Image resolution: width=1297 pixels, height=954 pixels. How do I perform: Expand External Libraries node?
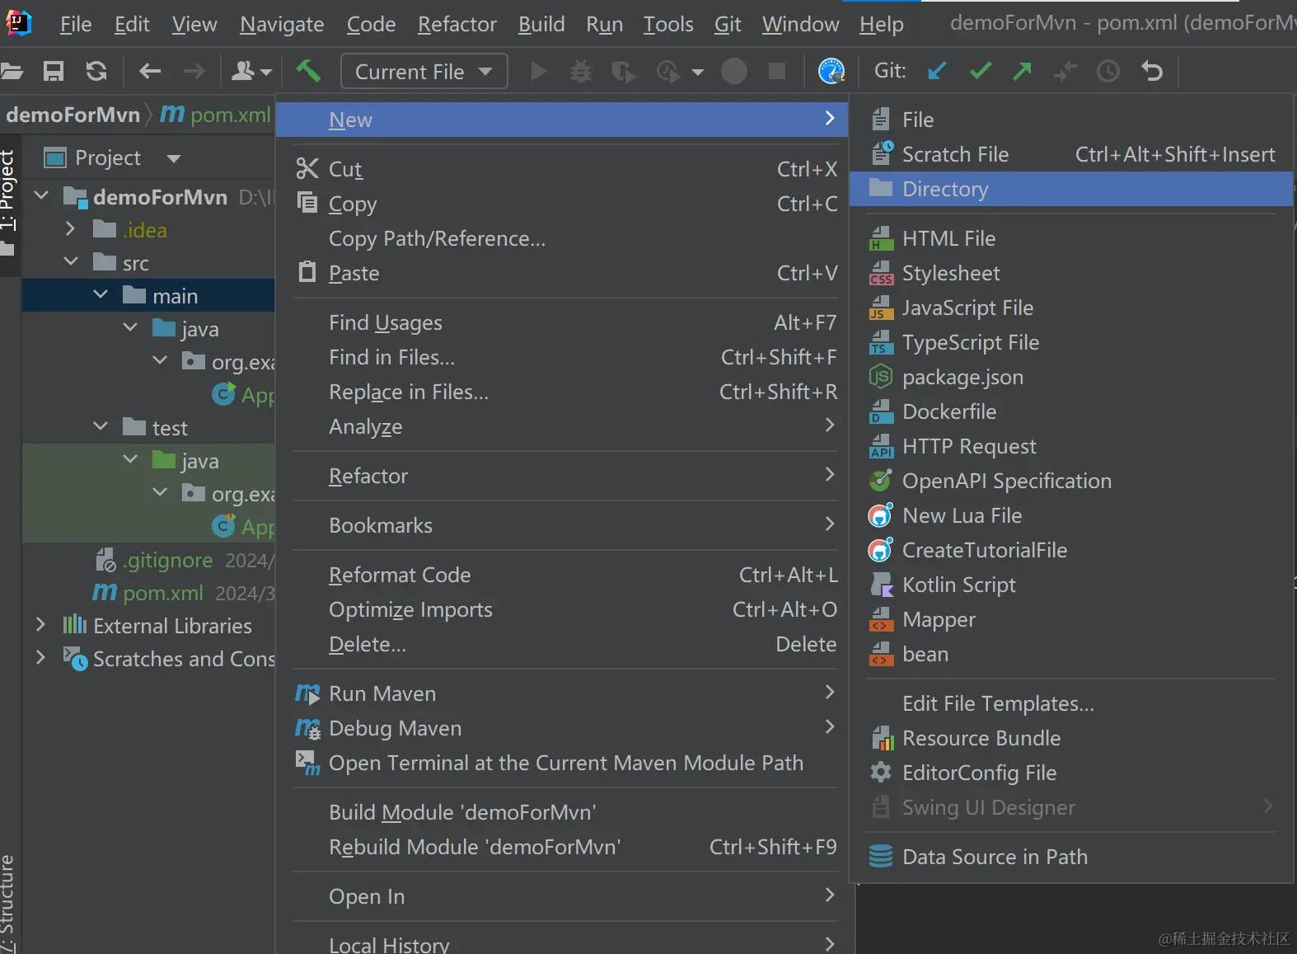[x=40, y=625]
